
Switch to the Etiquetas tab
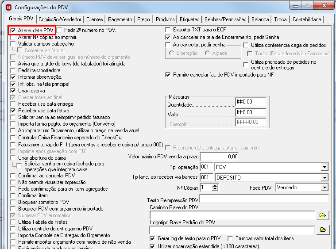(189, 19)
